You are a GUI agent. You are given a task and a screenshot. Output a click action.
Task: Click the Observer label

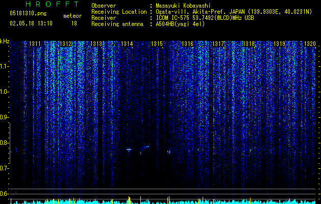point(104,6)
